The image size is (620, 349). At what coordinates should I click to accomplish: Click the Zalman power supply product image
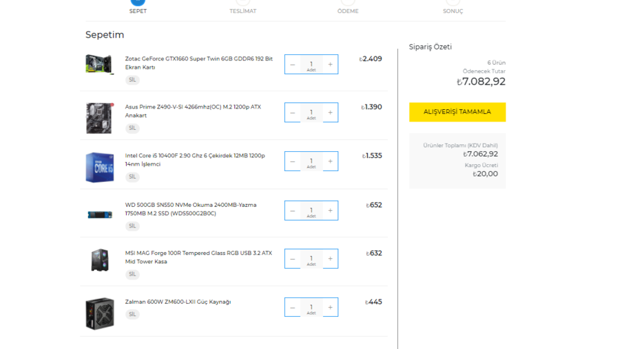(99, 313)
